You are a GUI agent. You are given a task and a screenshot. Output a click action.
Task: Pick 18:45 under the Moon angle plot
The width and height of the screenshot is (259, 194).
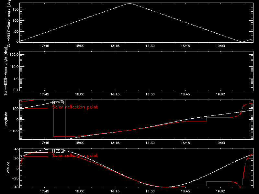coord(185,94)
